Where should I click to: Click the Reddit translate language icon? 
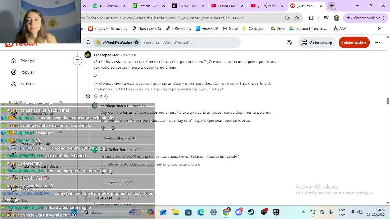pos(290,43)
